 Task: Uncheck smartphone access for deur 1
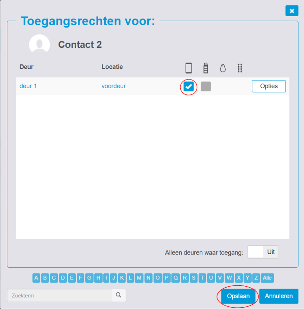pos(188,87)
